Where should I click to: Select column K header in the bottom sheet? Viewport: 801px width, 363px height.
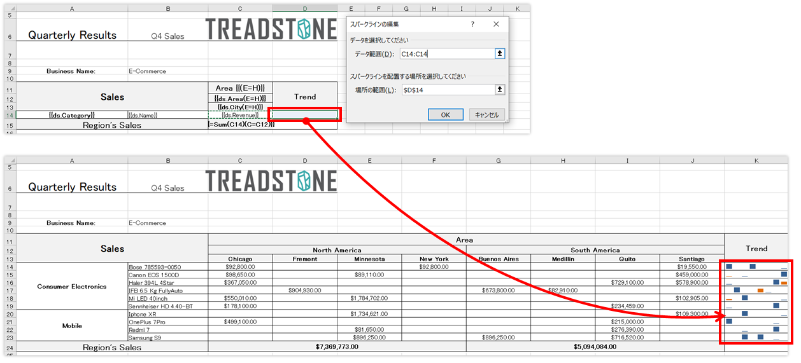pos(756,161)
